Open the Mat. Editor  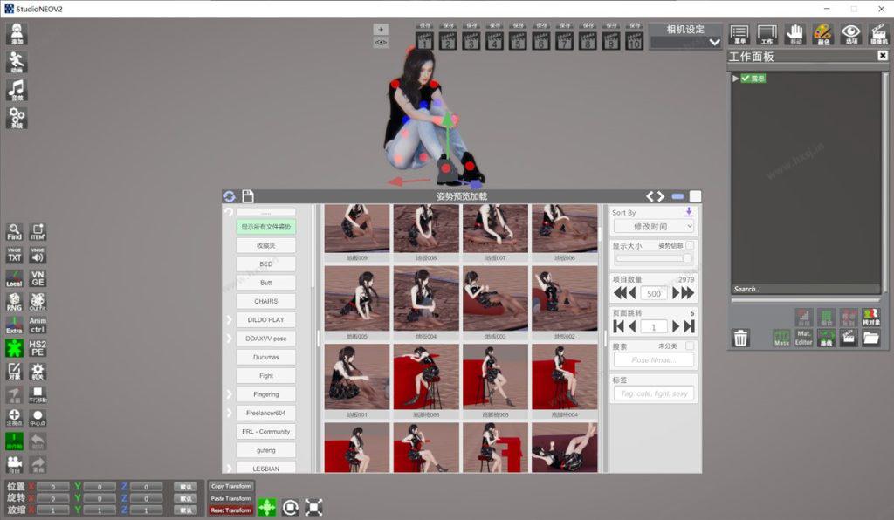pos(803,338)
